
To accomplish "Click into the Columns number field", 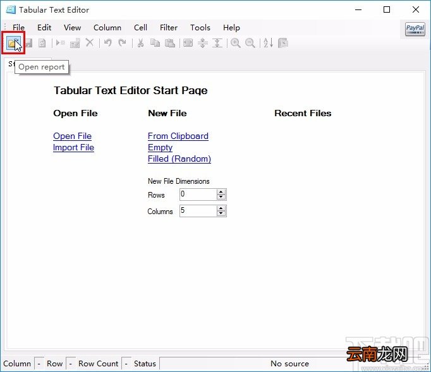I will 198,211.
